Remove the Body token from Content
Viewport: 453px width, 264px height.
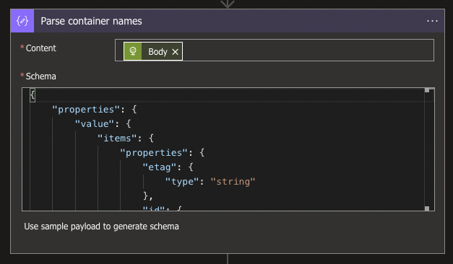[x=175, y=52]
